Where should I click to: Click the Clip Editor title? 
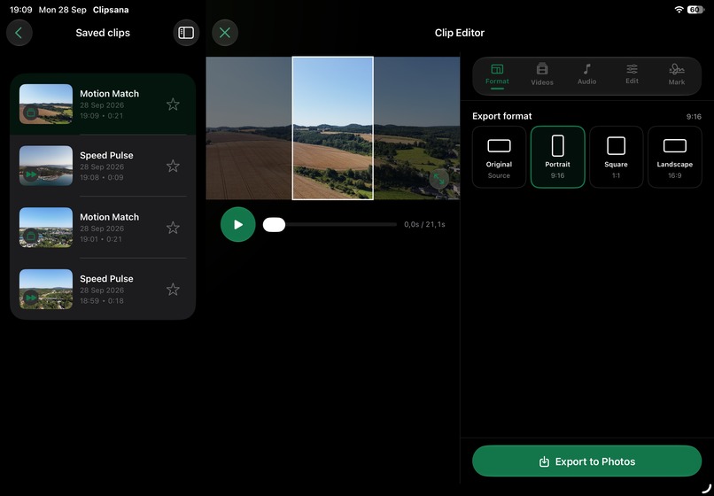[x=460, y=33]
